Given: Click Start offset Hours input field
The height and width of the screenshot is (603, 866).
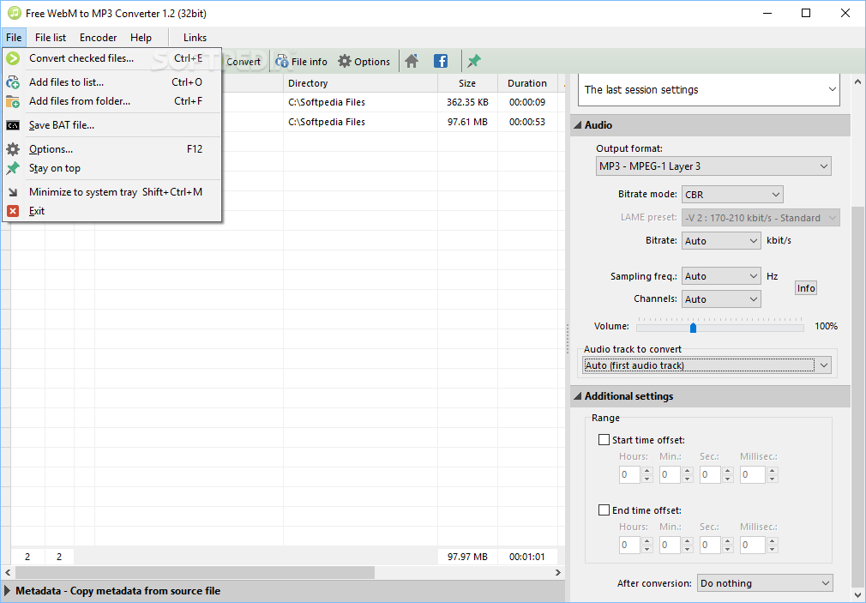Looking at the screenshot, I should (629, 475).
